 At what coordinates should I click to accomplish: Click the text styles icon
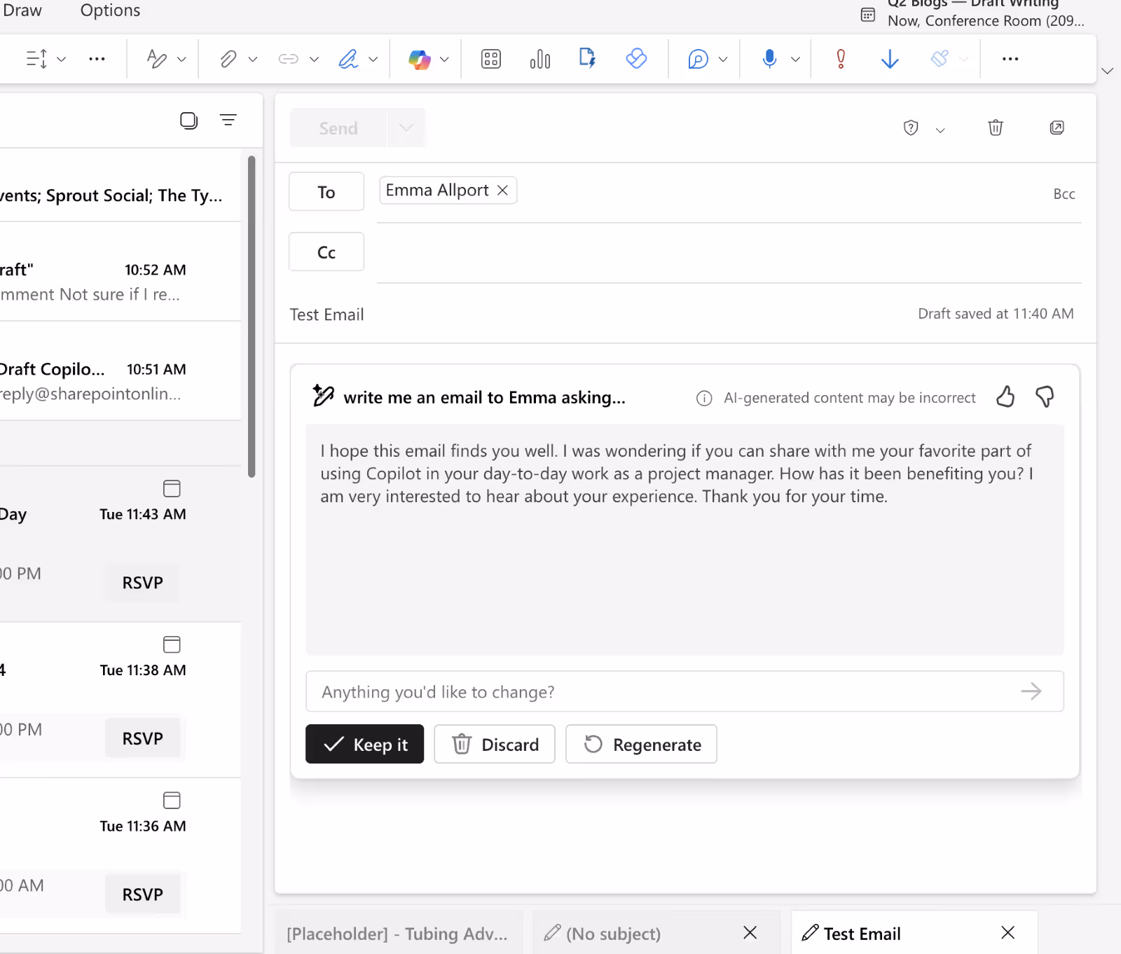157,59
